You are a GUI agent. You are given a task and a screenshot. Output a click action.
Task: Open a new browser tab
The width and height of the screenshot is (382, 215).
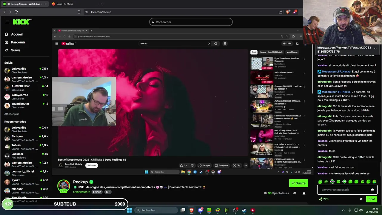pyautogui.click(x=102, y=4)
